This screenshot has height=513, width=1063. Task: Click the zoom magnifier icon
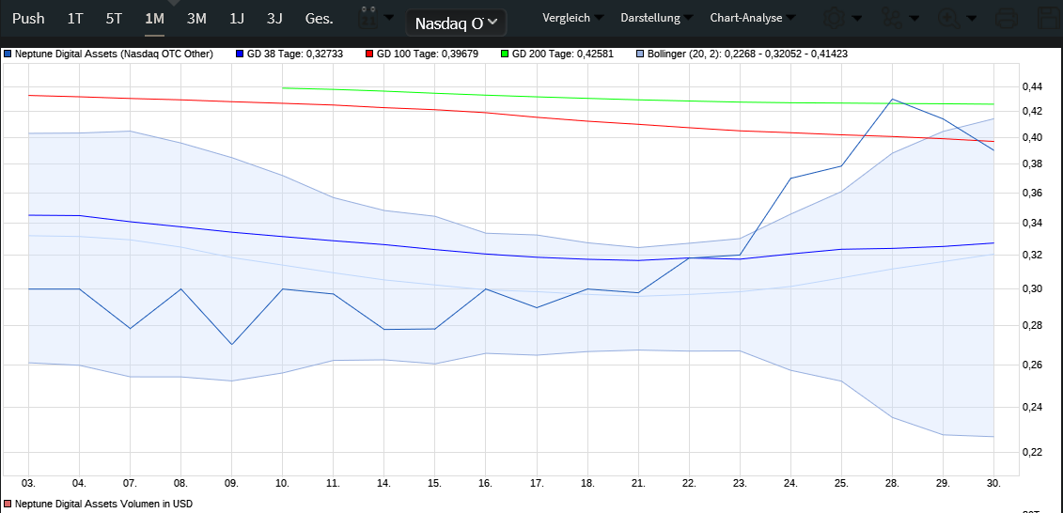click(x=947, y=18)
